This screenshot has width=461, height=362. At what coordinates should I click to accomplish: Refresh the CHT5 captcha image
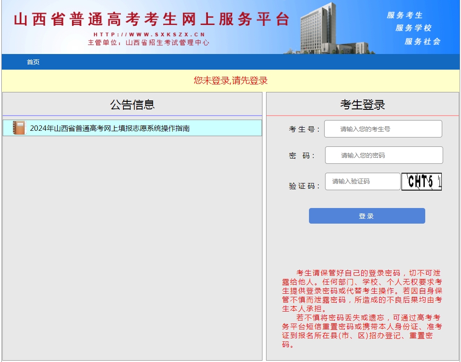pyautogui.click(x=422, y=181)
